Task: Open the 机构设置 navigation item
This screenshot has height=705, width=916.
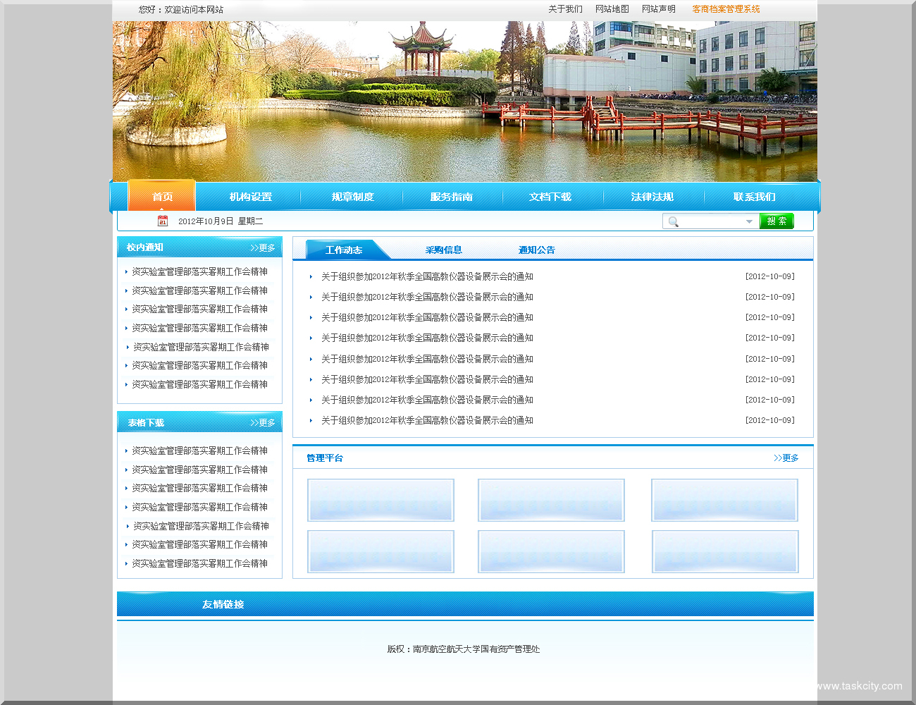Action: [250, 197]
